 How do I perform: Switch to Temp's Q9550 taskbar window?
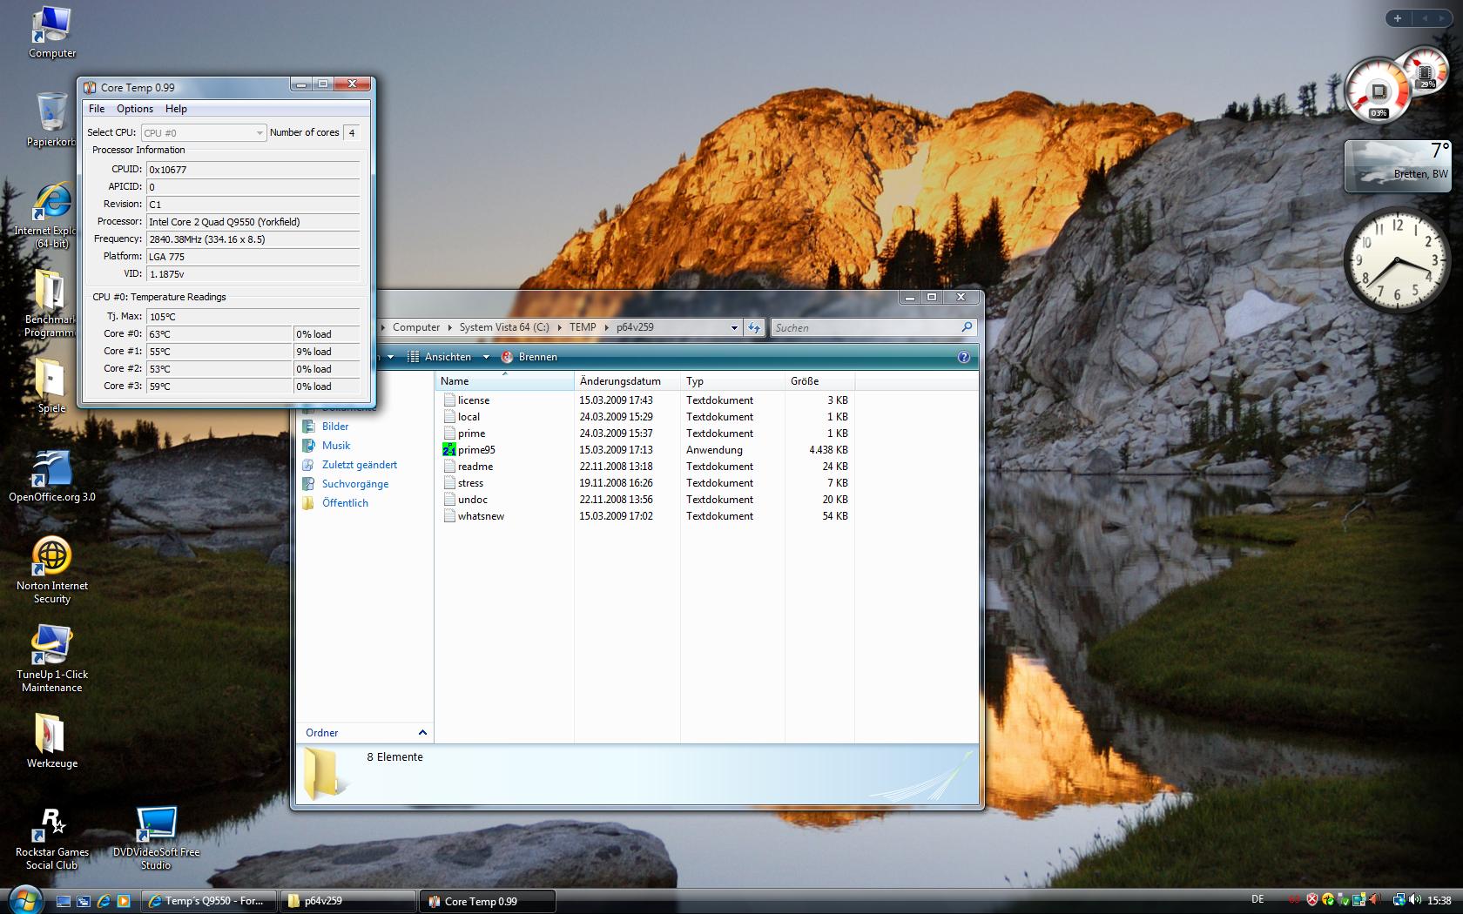(x=210, y=901)
